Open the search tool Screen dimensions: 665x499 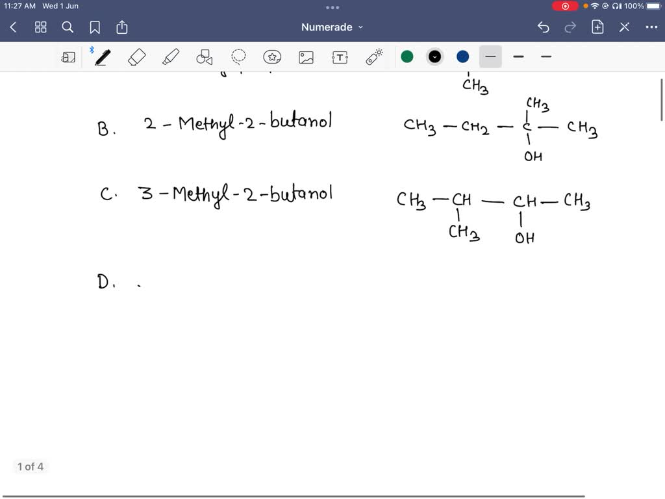click(68, 27)
